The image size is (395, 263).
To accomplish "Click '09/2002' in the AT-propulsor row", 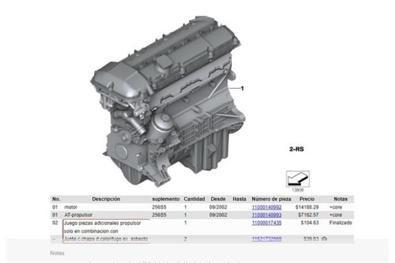I will coord(218,215).
